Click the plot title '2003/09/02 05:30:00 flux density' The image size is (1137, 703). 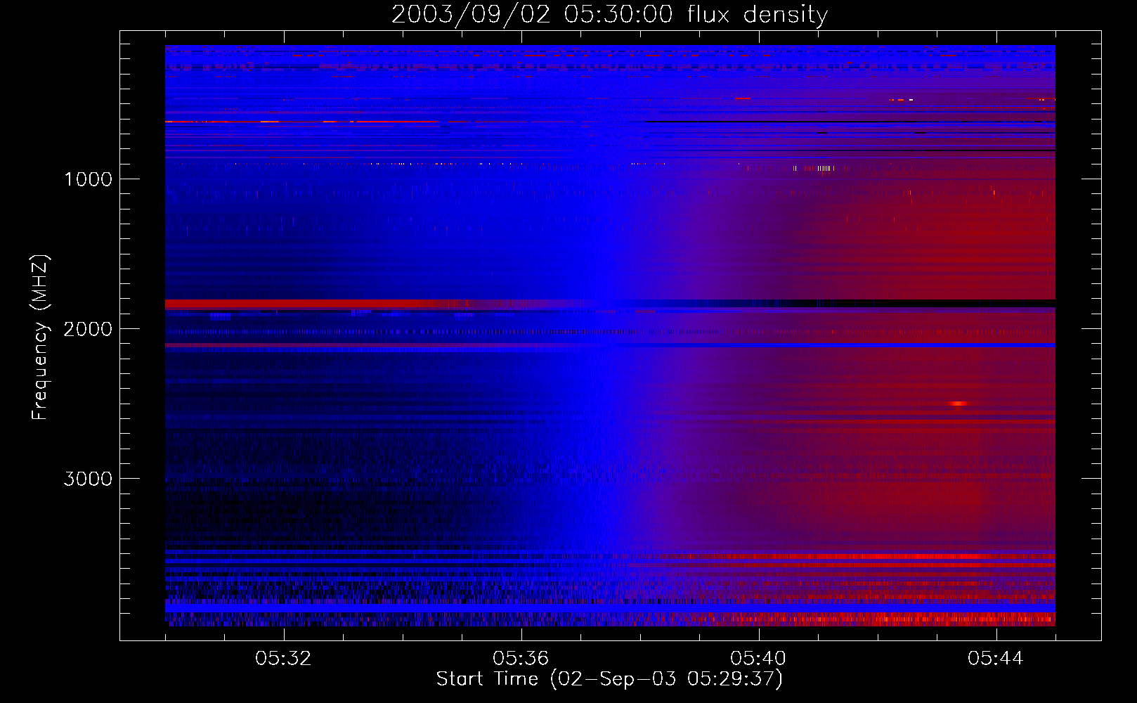(x=609, y=14)
